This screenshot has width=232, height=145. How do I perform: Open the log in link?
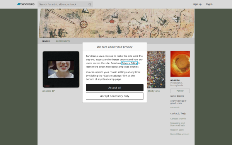[209, 4]
